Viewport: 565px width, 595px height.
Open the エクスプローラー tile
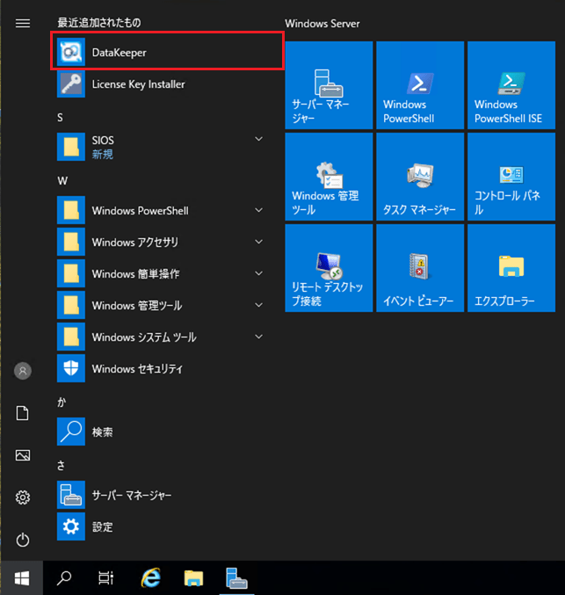(x=511, y=268)
